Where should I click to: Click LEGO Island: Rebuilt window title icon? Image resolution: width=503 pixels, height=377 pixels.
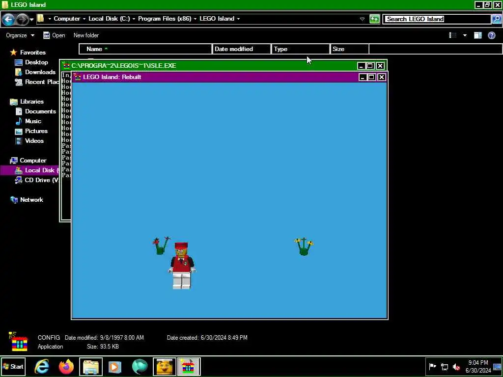pos(77,77)
